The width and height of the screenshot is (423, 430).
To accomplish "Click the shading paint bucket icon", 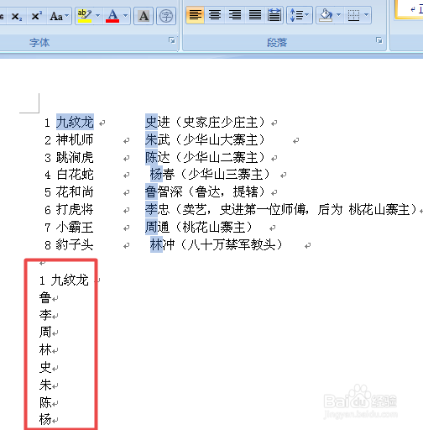I will [x=326, y=15].
